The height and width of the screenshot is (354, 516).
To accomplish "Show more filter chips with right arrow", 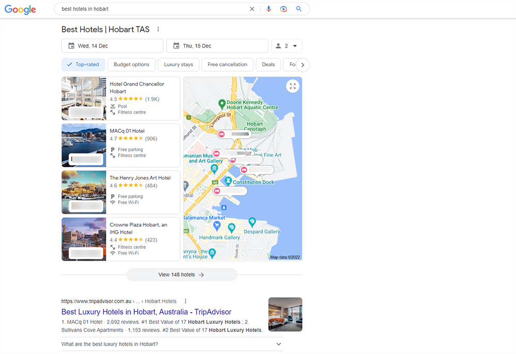I will pos(303,65).
